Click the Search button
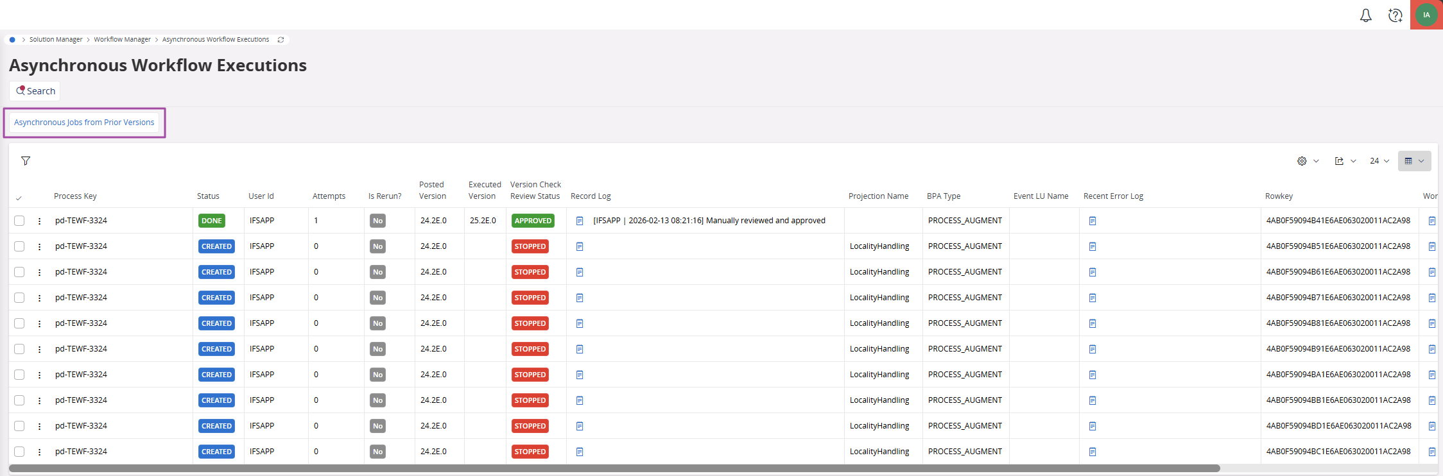The width and height of the screenshot is (1443, 476). pyautogui.click(x=35, y=91)
